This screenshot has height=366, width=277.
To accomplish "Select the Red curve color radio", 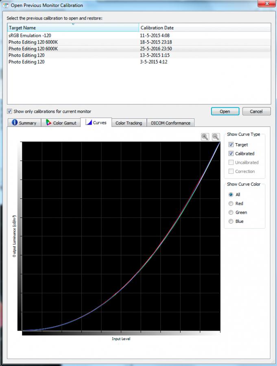I will pos(231,203).
